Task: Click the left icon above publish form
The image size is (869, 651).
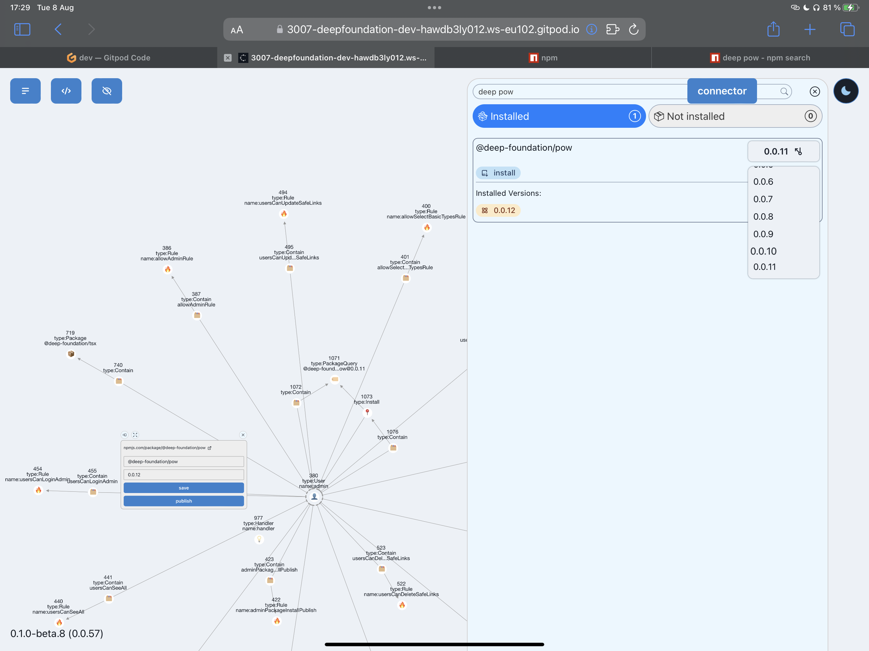Action: tap(125, 435)
